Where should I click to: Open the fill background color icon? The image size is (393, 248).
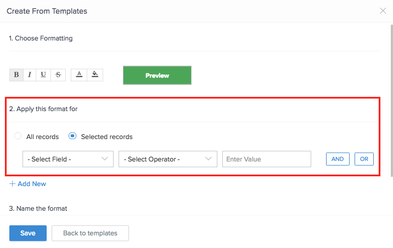[95, 75]
